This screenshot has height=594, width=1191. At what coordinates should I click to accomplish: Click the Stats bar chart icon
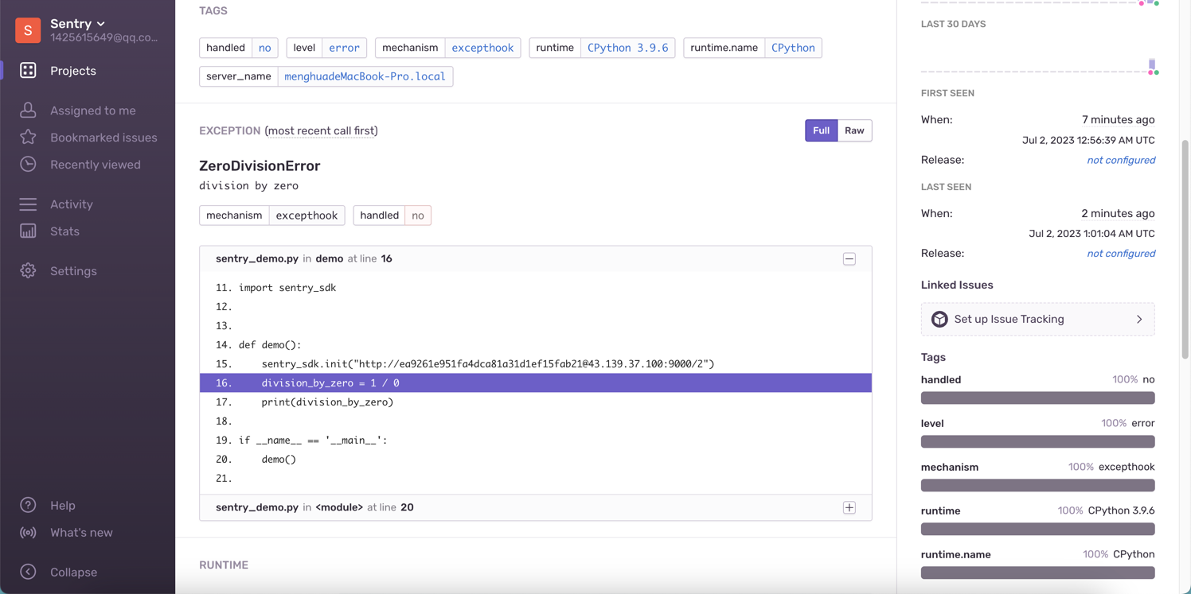(x=28, y=231)
